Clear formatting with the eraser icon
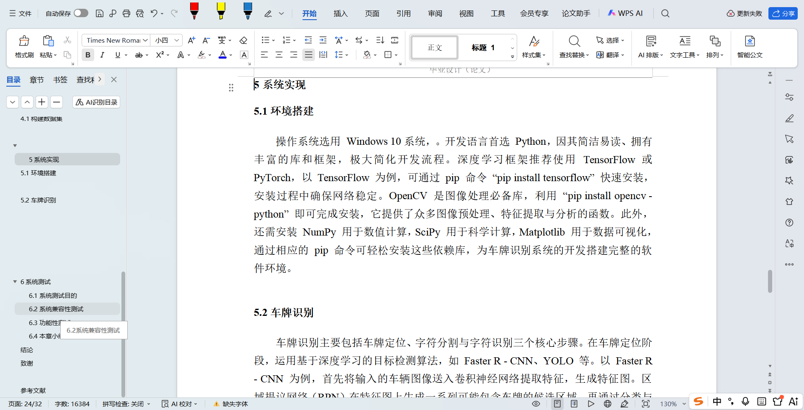Viewport: 804px width, 410px height. (x=243, y=40)
